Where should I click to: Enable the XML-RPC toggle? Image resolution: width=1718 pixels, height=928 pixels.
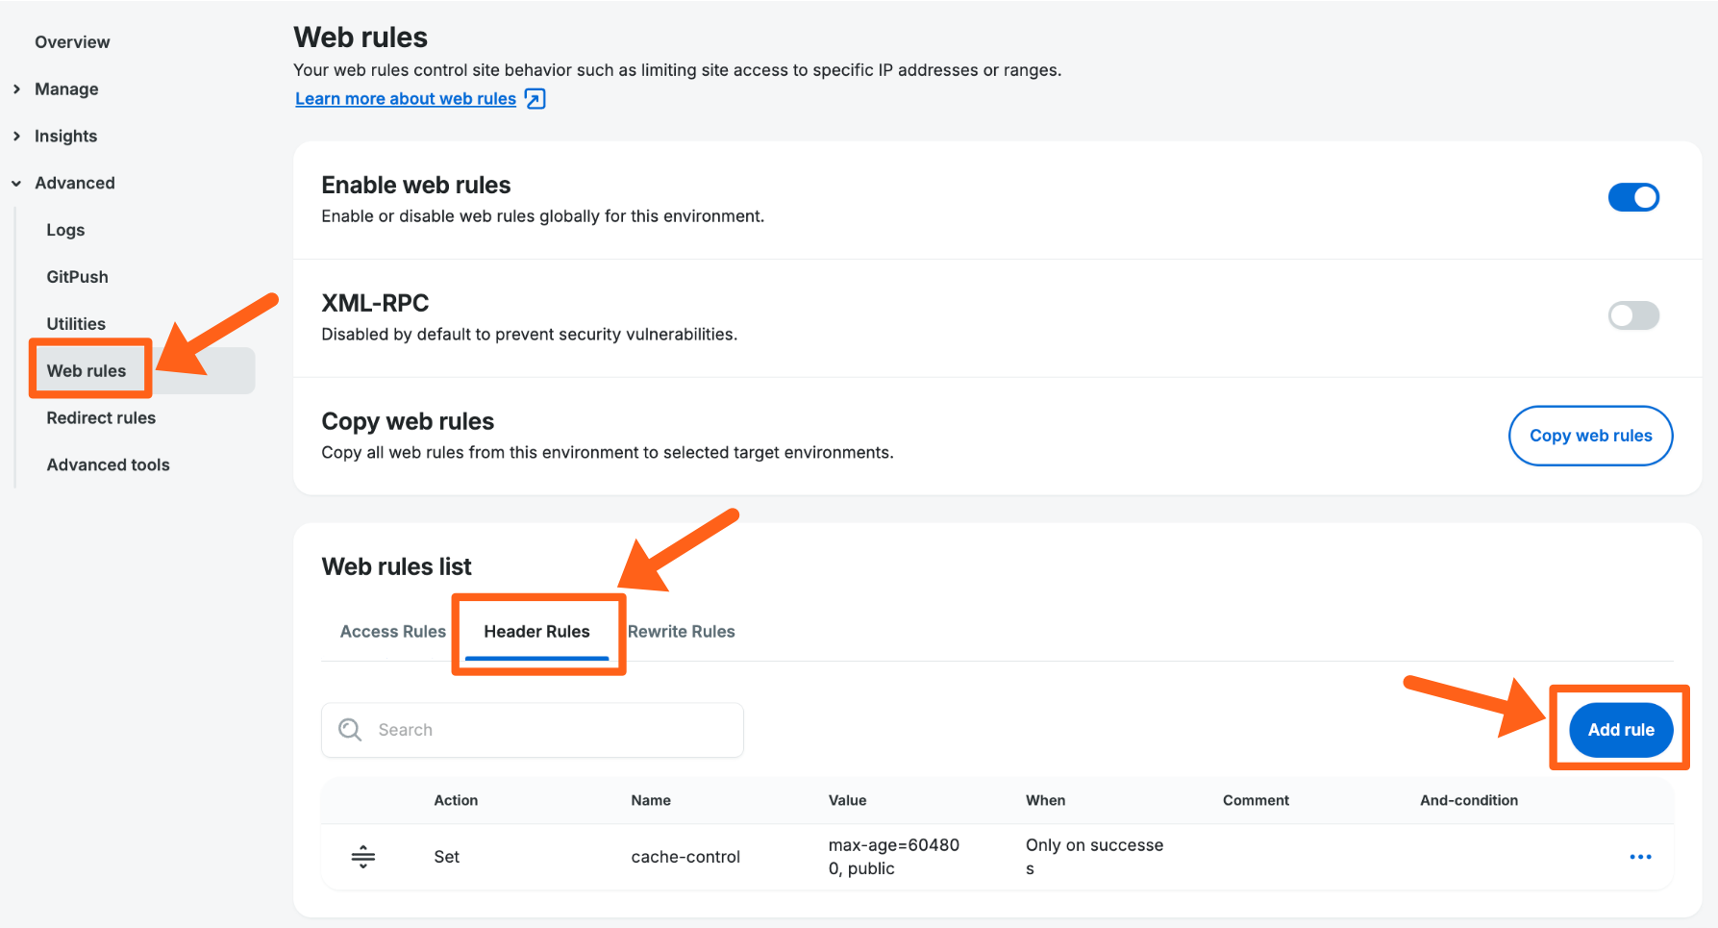(x=1633, y=315)
